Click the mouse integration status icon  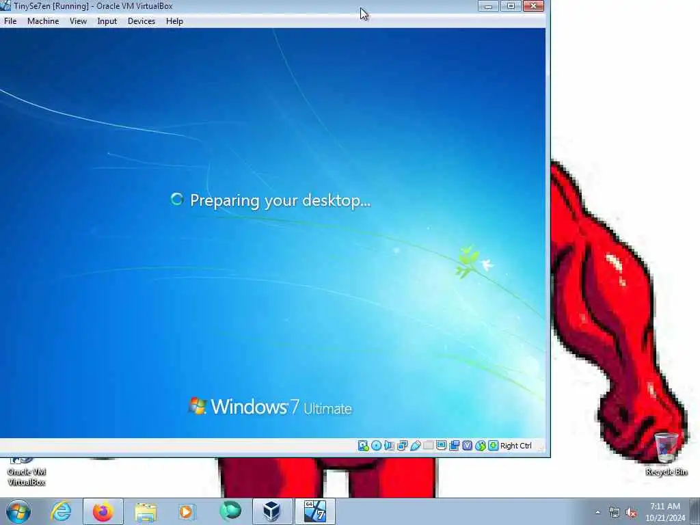(480, 446)
